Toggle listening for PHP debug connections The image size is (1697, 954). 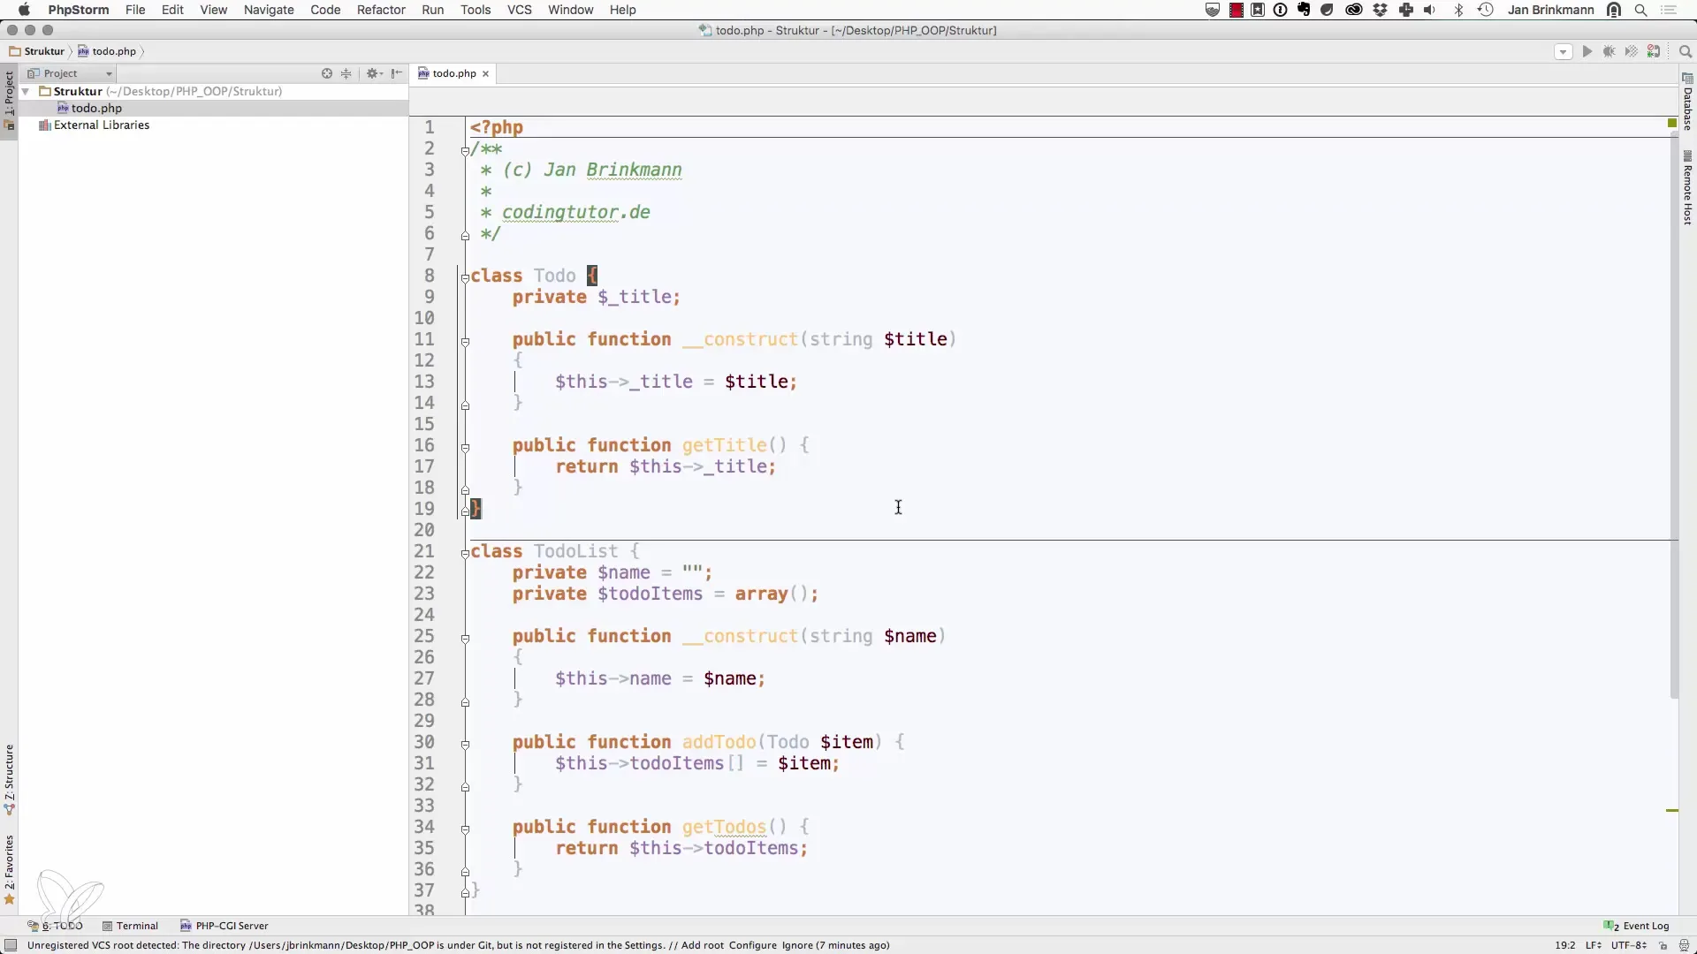(1654, 52)
